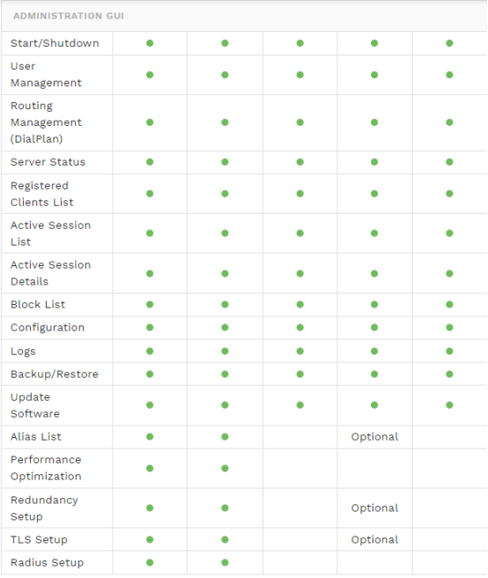The width and height of the screenshot is (488, 578).
Task: Click third column dot in Backup/Restore row
Action: click(x=300, y=374)
